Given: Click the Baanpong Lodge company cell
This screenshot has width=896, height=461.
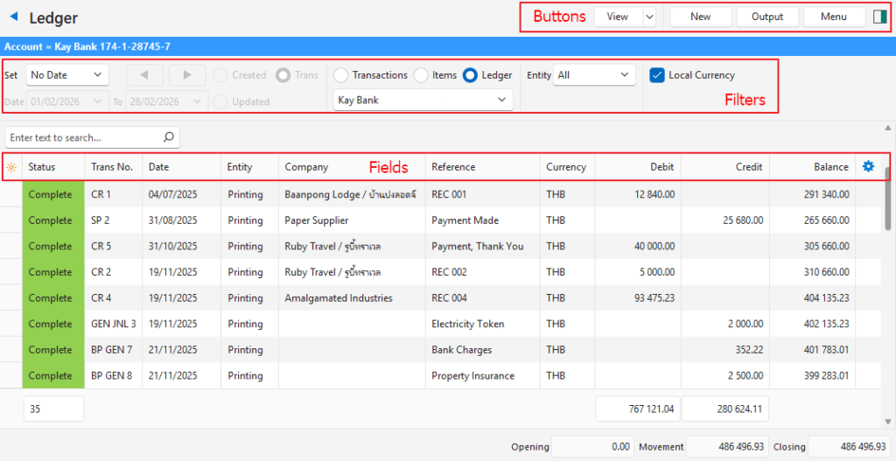Looking at the screenshot, I should (352, 194).
